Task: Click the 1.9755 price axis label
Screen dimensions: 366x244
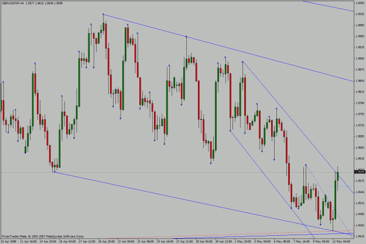Action: pyautogui.click(x=360, y=114)
